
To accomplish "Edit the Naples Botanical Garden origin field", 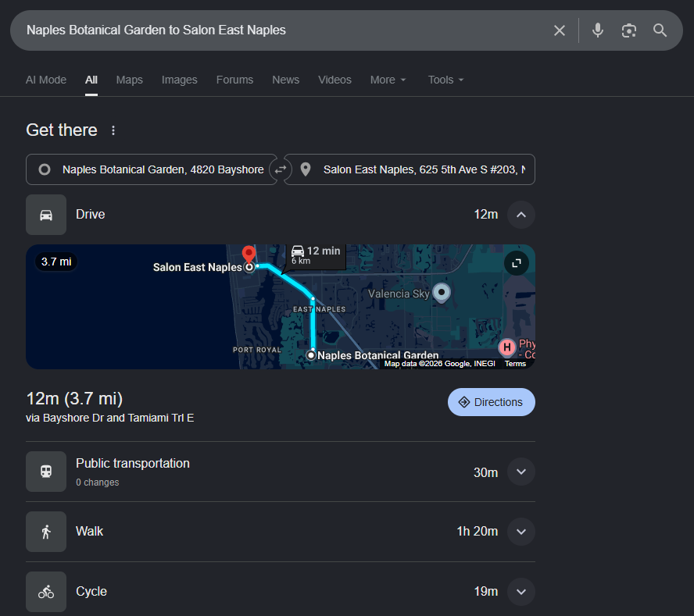I will [x=152, y=169].
